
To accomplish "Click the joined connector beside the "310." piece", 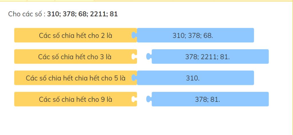I will click(x=134, y=78).
